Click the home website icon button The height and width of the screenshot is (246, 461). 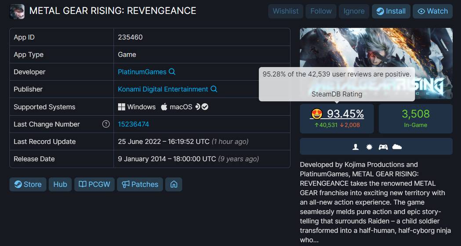pyautogui.click(x=174, y=184)
